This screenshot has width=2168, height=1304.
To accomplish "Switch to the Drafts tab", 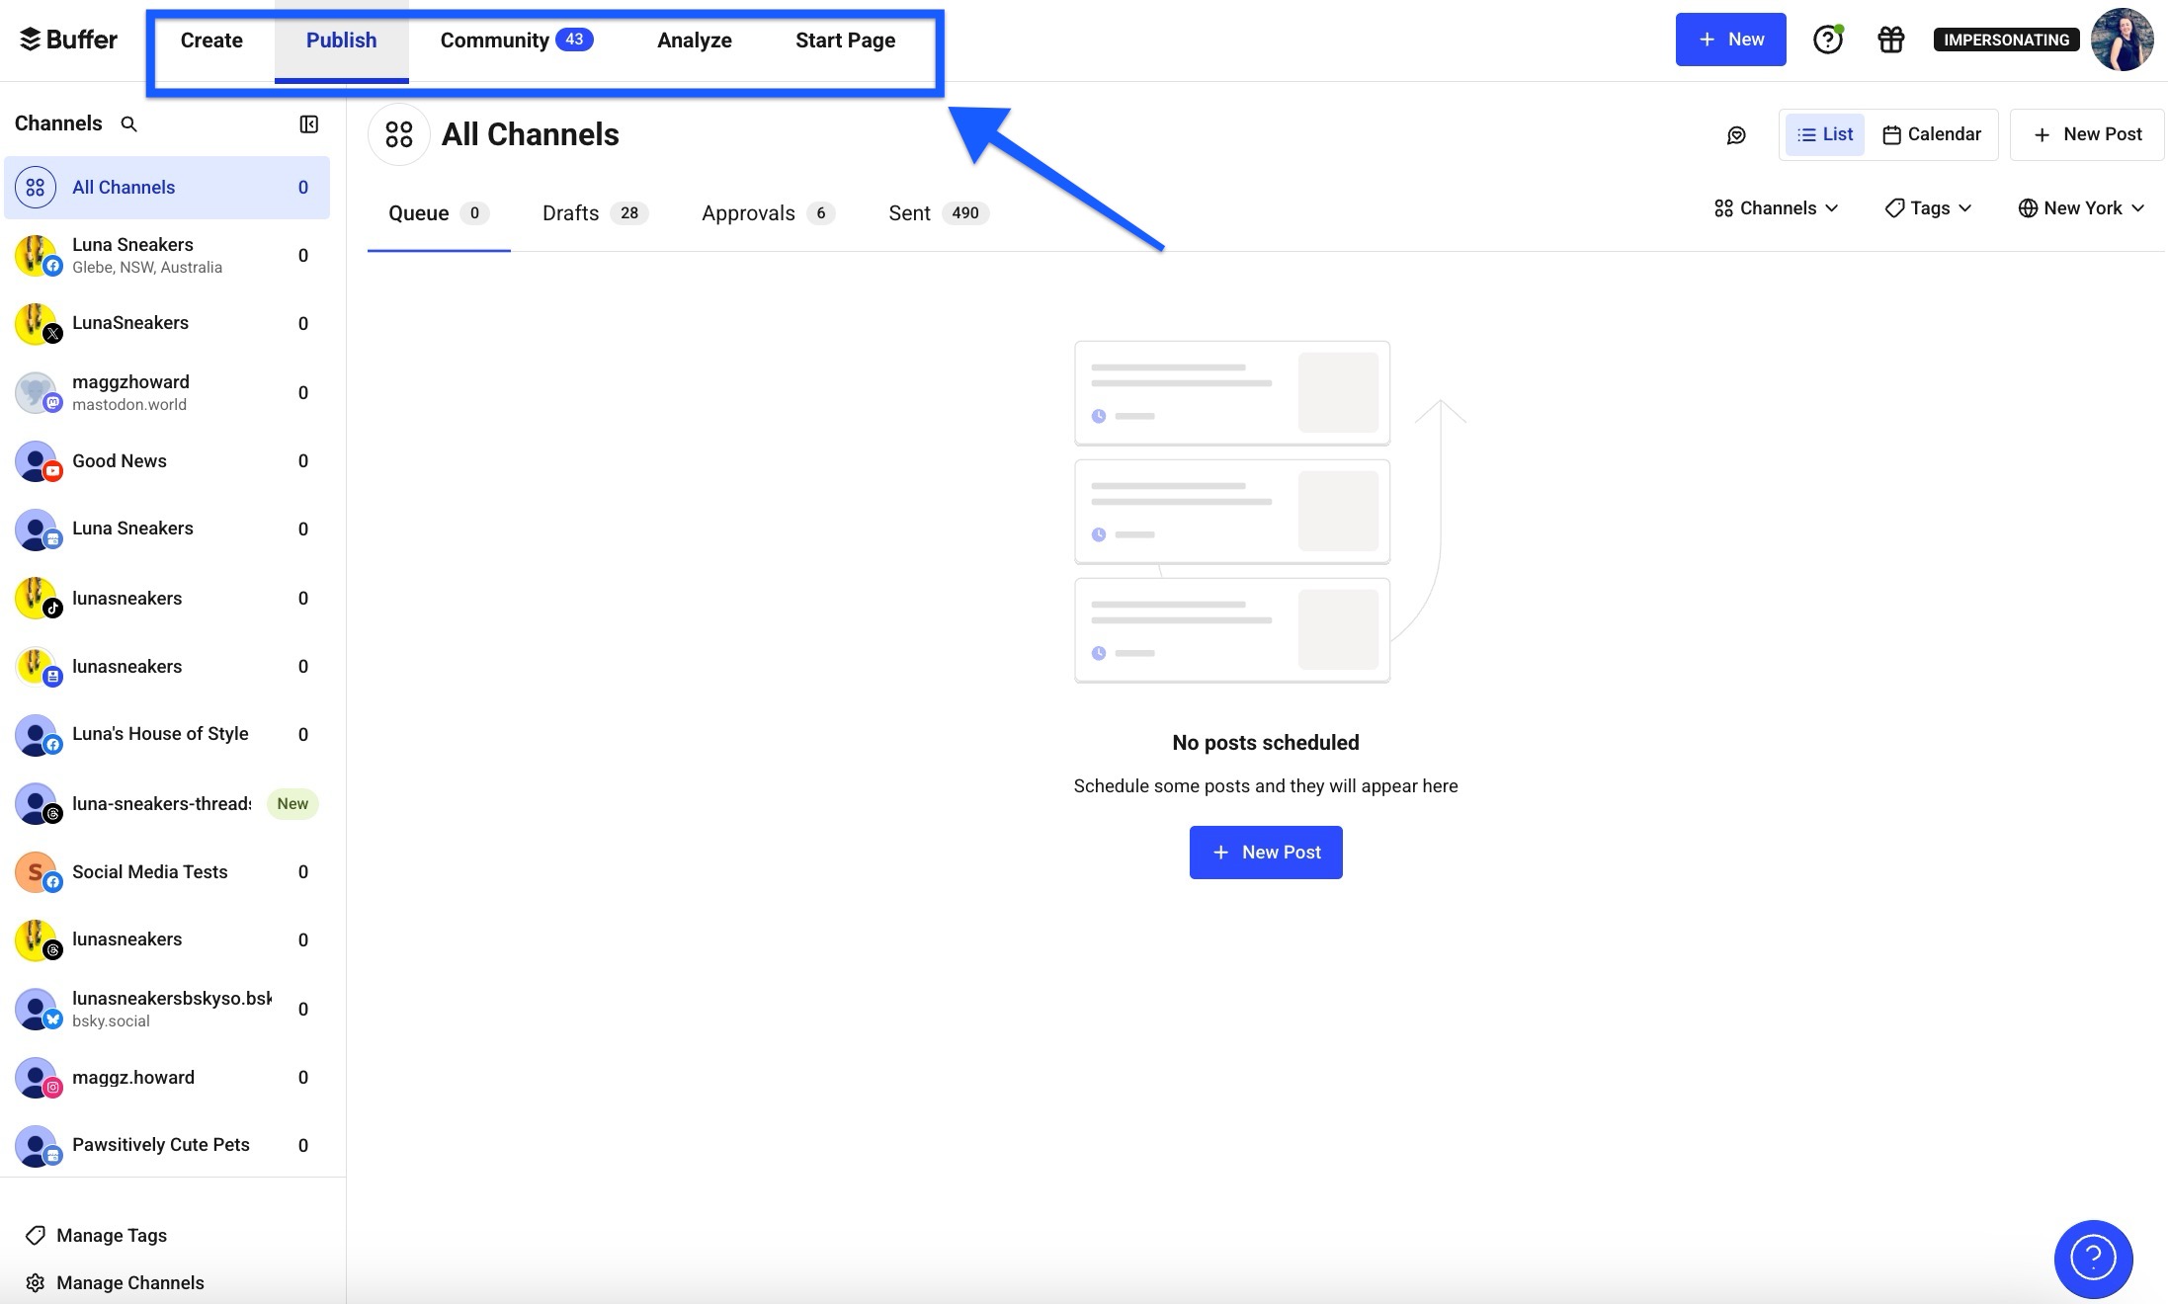I will 570,213.
